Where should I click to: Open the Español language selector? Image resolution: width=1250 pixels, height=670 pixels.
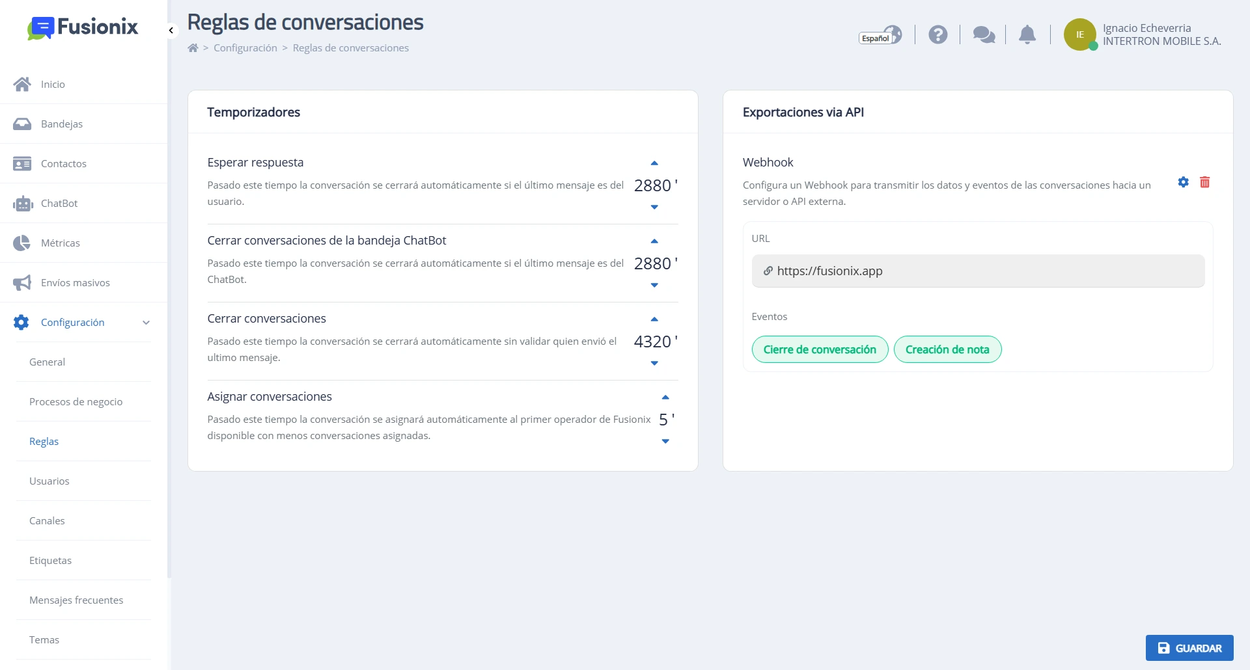880,35
